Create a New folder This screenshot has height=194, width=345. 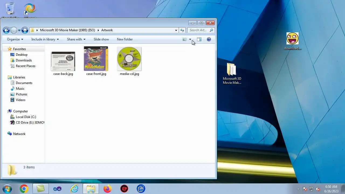(125, 39)
